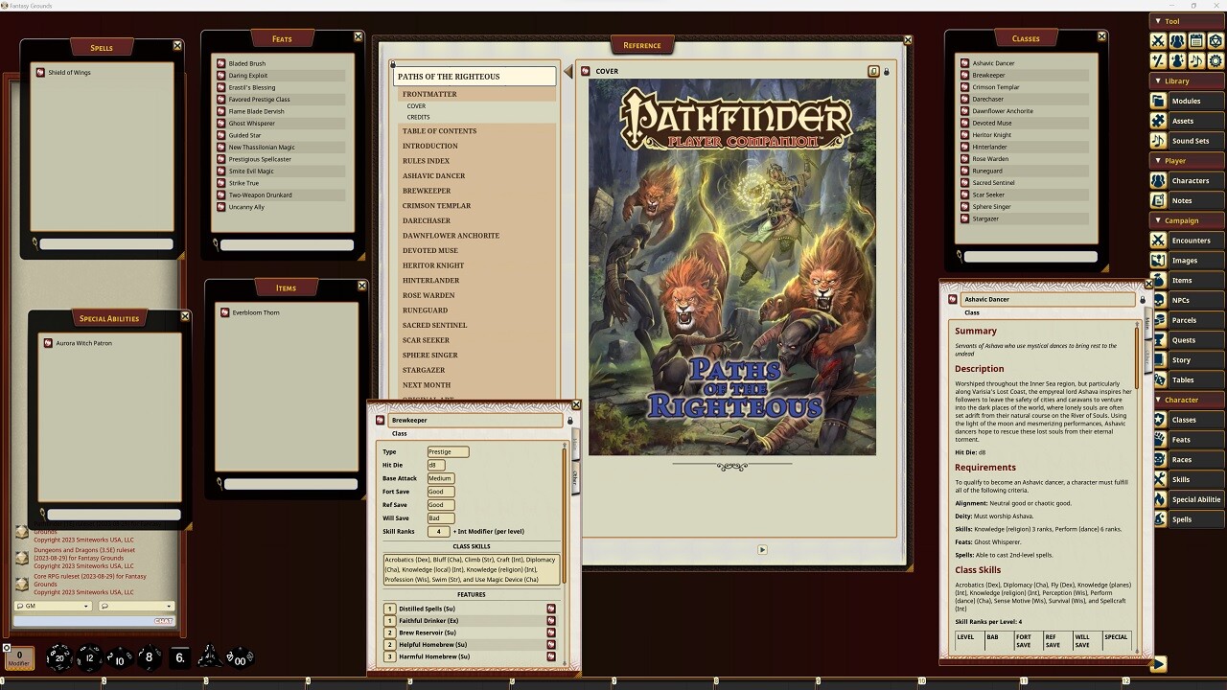Open TABLE OF CONTENTS in the reference window
Screen dimensions: 1227x690
(439, 131)
